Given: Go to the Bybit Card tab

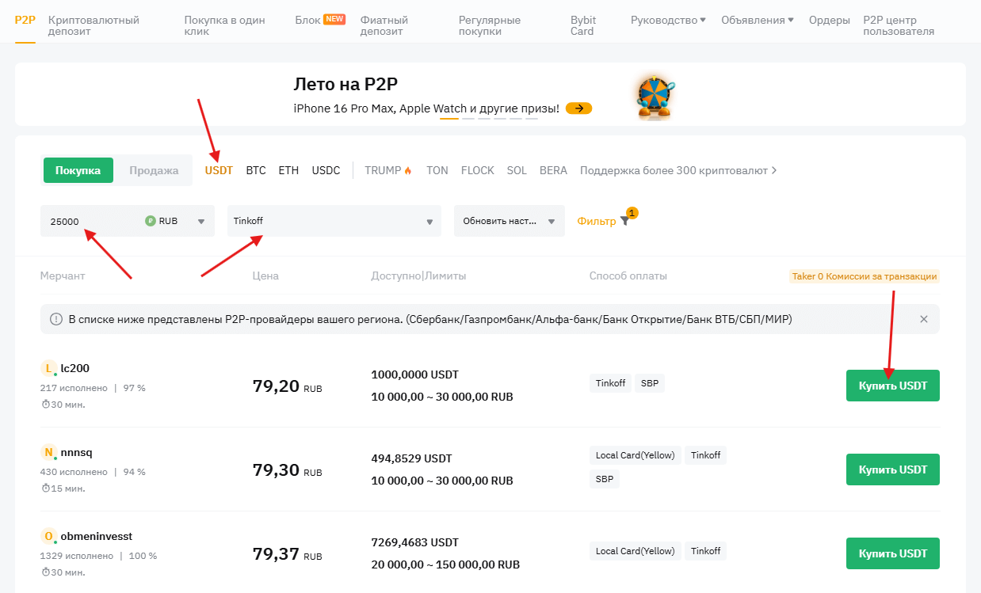Looking at the screenshot, I should [583, 25].
